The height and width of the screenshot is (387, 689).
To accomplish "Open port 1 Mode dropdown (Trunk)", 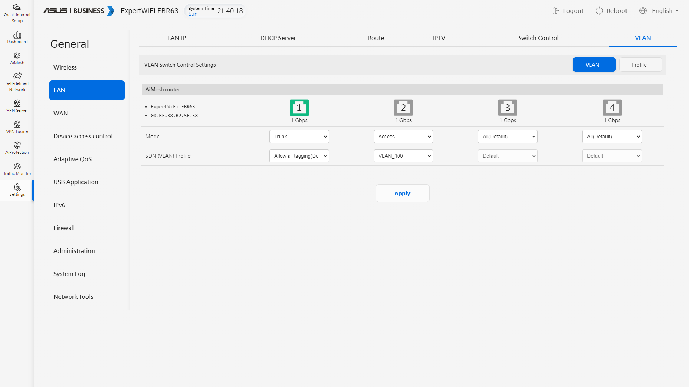I will (299, 137).
